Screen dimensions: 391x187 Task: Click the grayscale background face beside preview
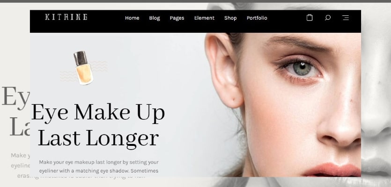tap(376, 94)
